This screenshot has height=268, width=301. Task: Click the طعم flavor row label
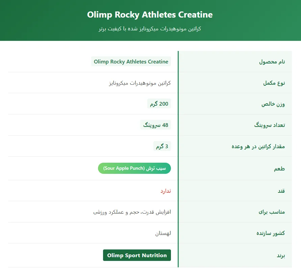click(280, 168)
